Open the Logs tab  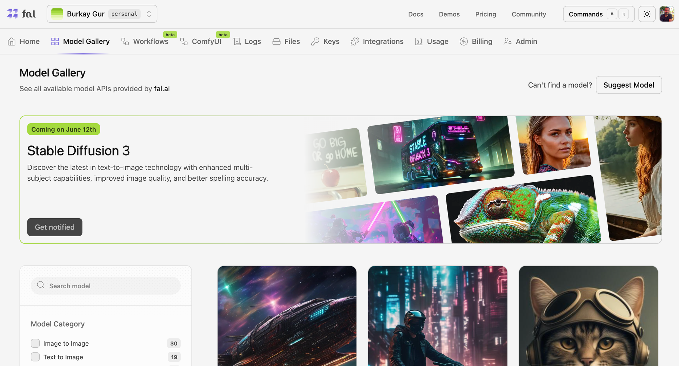pos(247,41)
